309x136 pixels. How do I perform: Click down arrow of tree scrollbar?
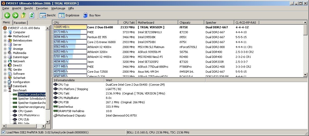coord(47,122)
